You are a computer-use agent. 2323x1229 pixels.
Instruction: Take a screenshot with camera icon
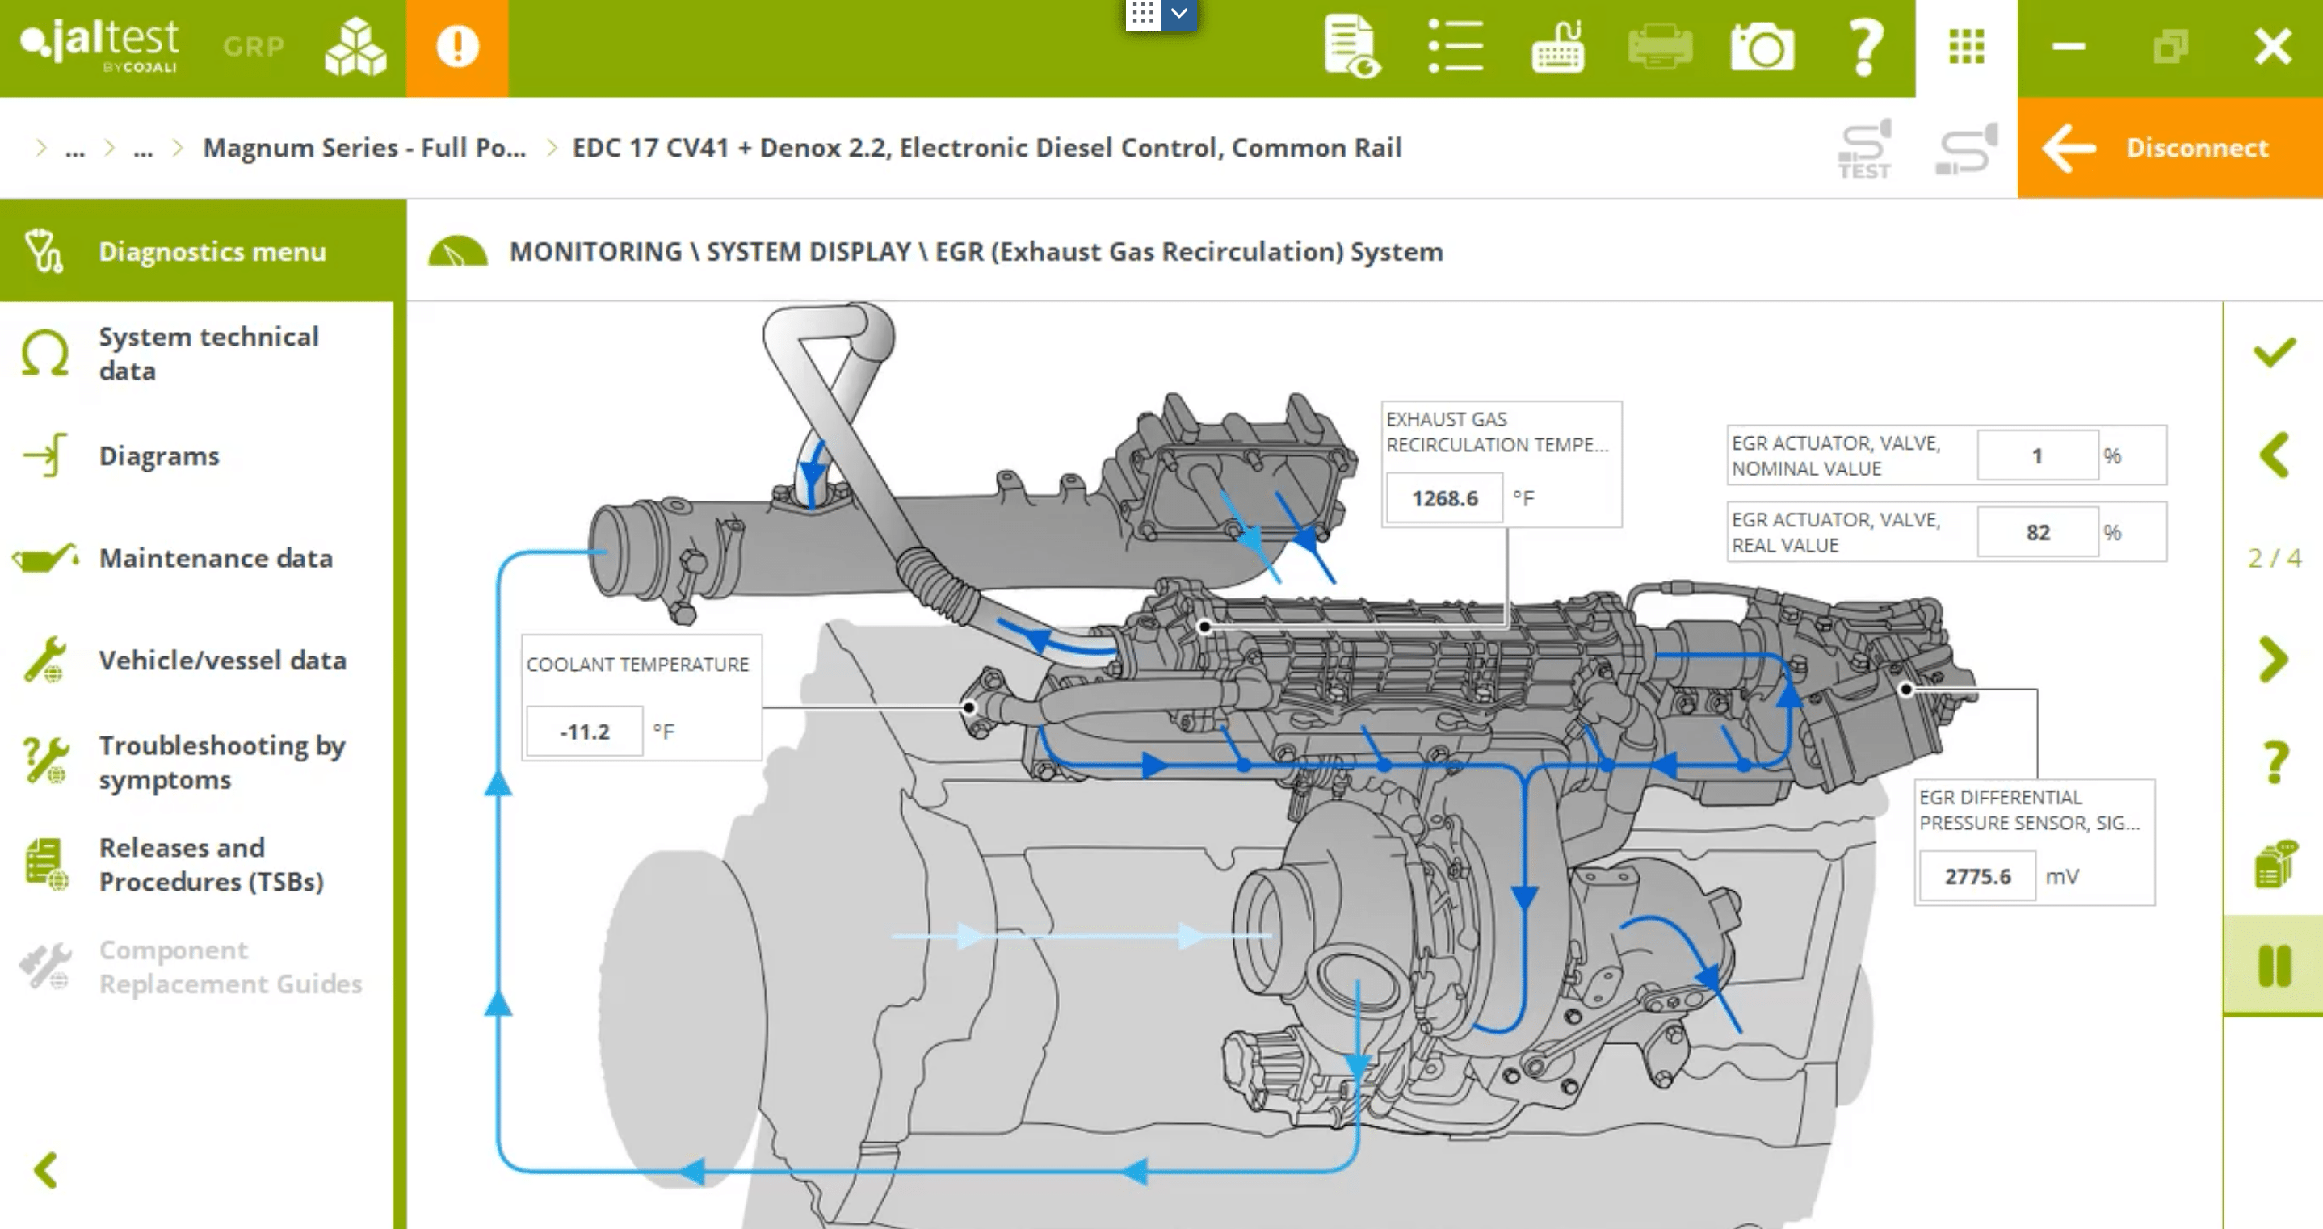(1762, 47)
